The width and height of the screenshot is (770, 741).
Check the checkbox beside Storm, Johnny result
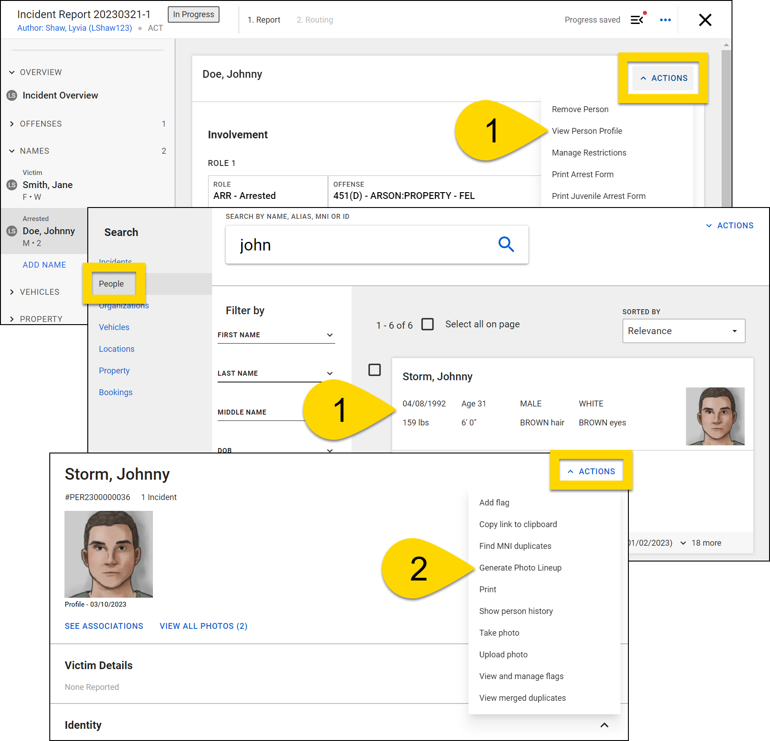pyautogui.click(x=375, y=370)
